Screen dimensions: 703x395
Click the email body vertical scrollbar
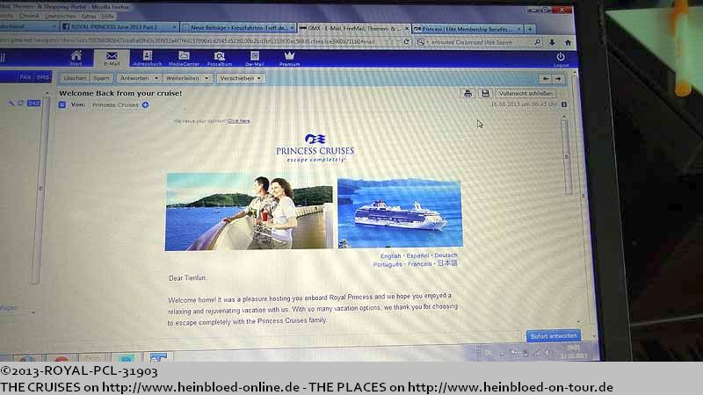point(565,157)
